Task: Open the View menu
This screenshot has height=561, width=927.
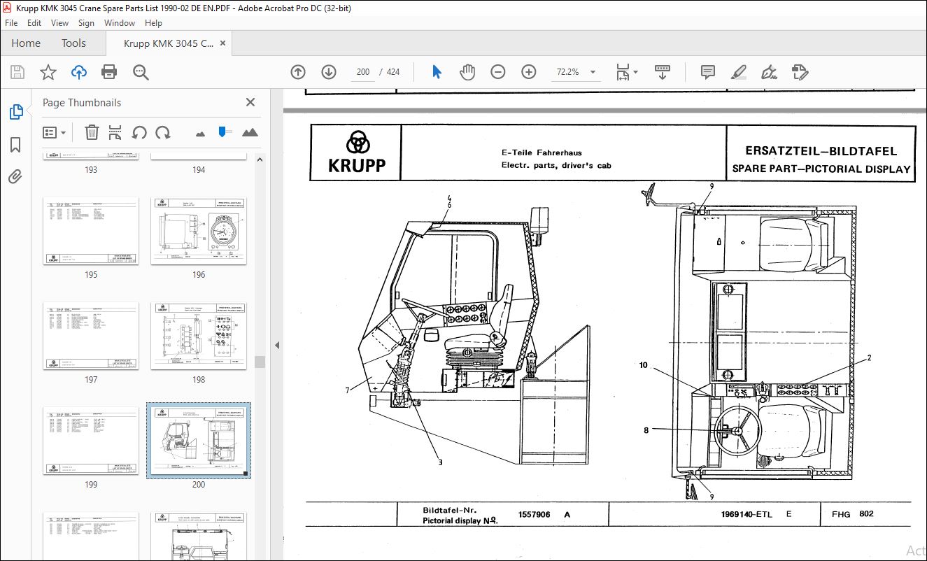Action: (59, 23)
